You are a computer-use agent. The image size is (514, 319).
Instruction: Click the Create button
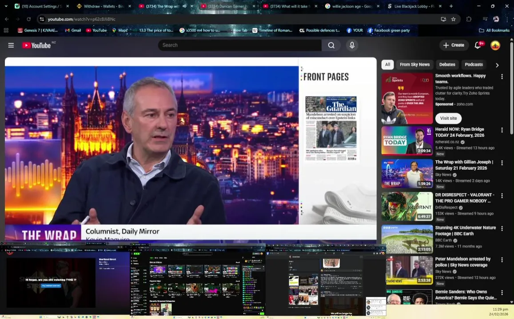(x=454, y=45)
